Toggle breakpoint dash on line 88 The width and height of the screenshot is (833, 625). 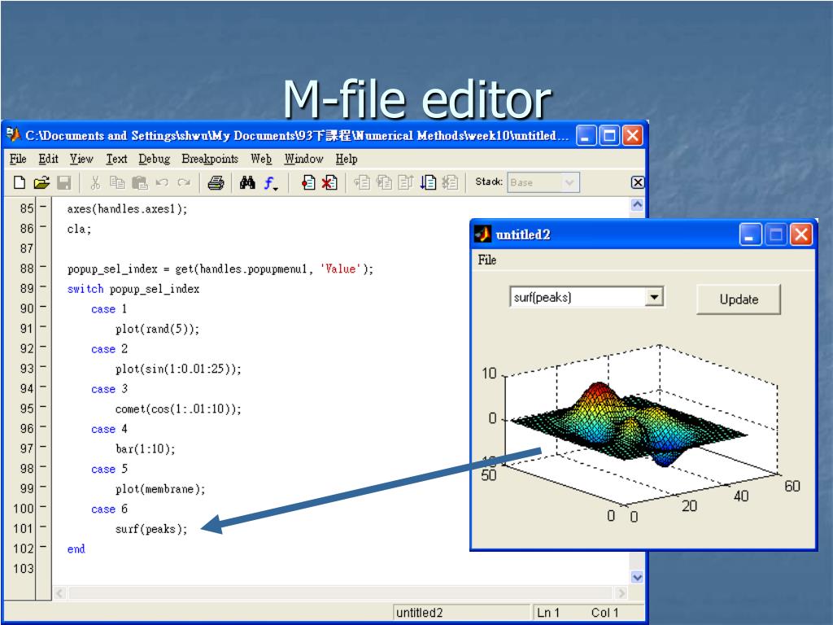point(43,266)
